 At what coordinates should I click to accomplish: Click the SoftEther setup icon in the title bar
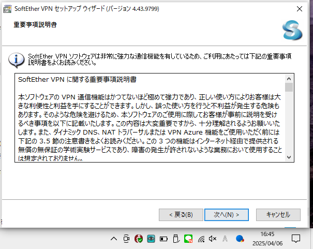point(8,9)
